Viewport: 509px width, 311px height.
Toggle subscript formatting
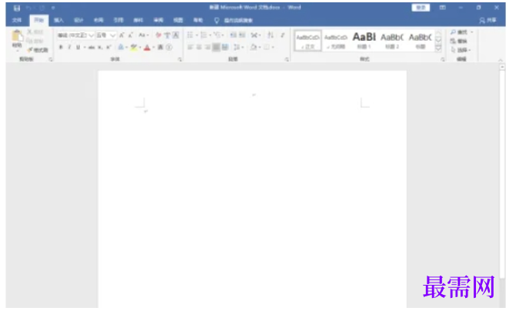[100, 48]
